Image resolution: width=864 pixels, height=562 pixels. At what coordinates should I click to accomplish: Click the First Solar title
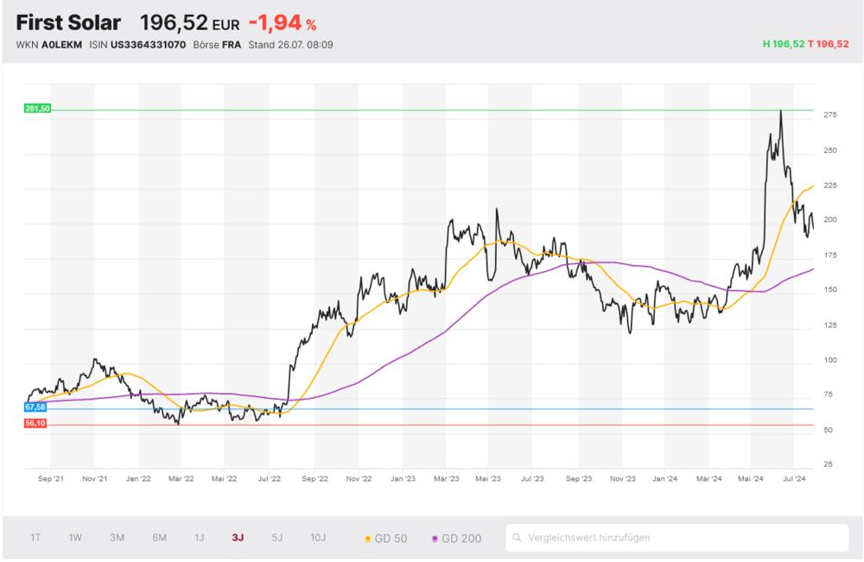68,22
